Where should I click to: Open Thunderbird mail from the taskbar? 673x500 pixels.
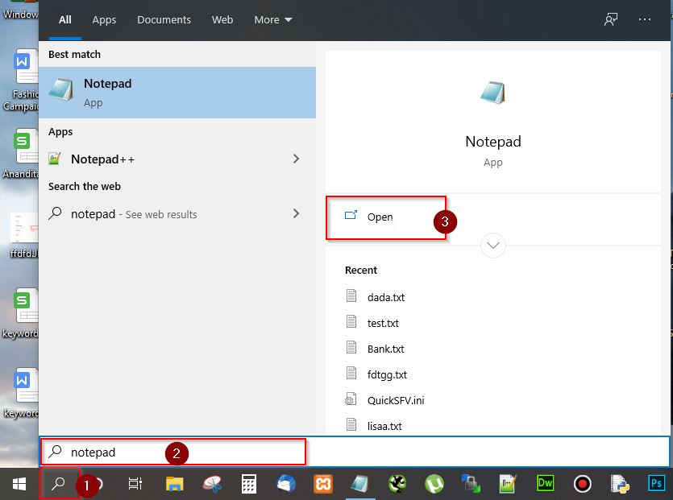point(286,484)
